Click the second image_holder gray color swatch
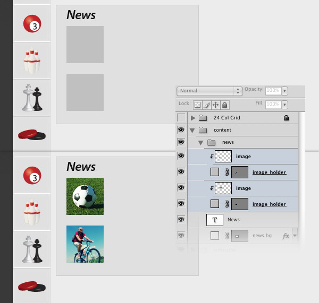Screen dimensions: 319x303 [215, 204]
